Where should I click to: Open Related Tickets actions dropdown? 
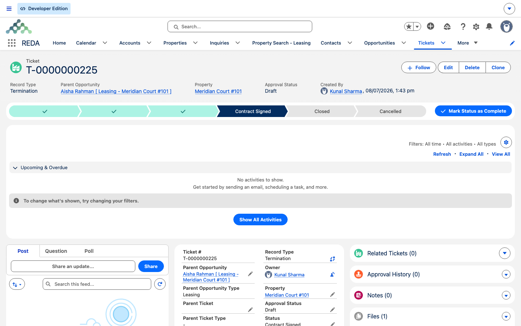point(505,253)
